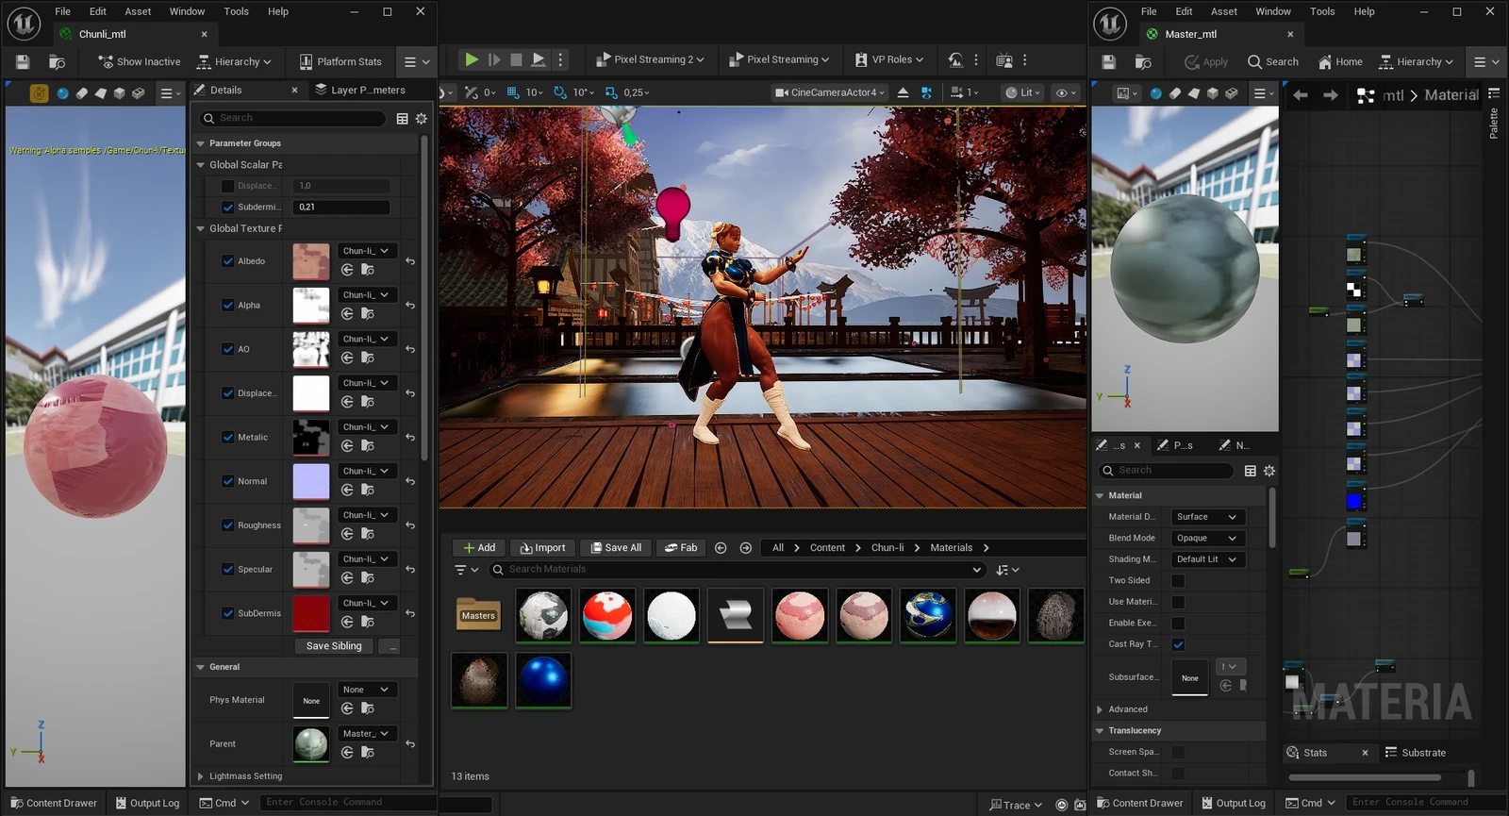This screenshot has width=1509, height=816.
Task: Open the Asset menu in the Master_mtl window
Action: [x=1224, y=11]
